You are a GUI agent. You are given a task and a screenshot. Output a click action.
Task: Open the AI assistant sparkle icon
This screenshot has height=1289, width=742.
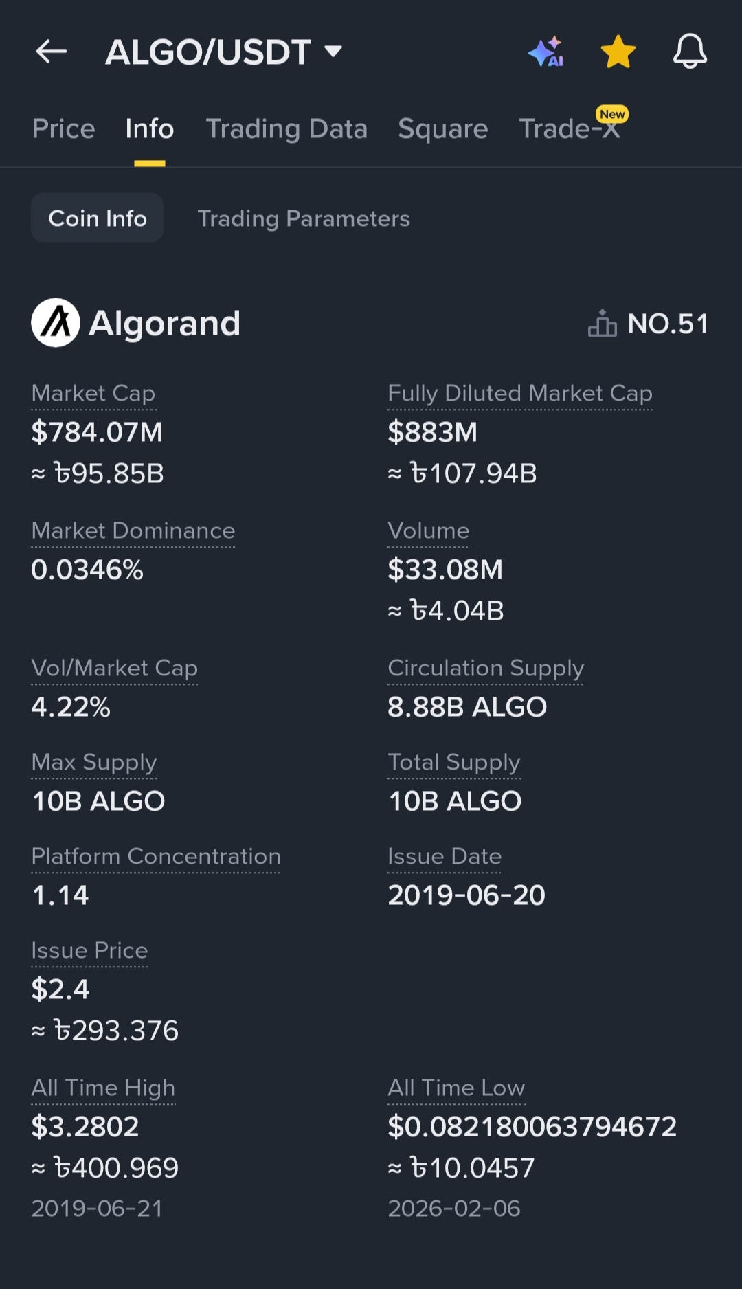click(546, 52)
